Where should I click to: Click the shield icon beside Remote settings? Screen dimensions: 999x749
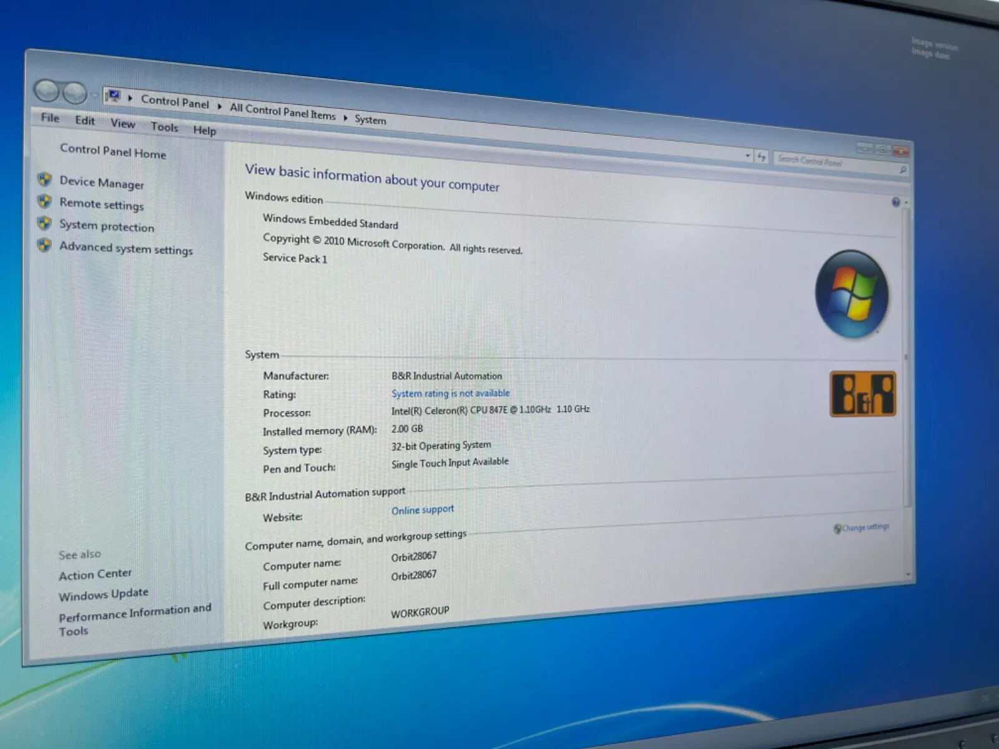click(x=44, y=201)
